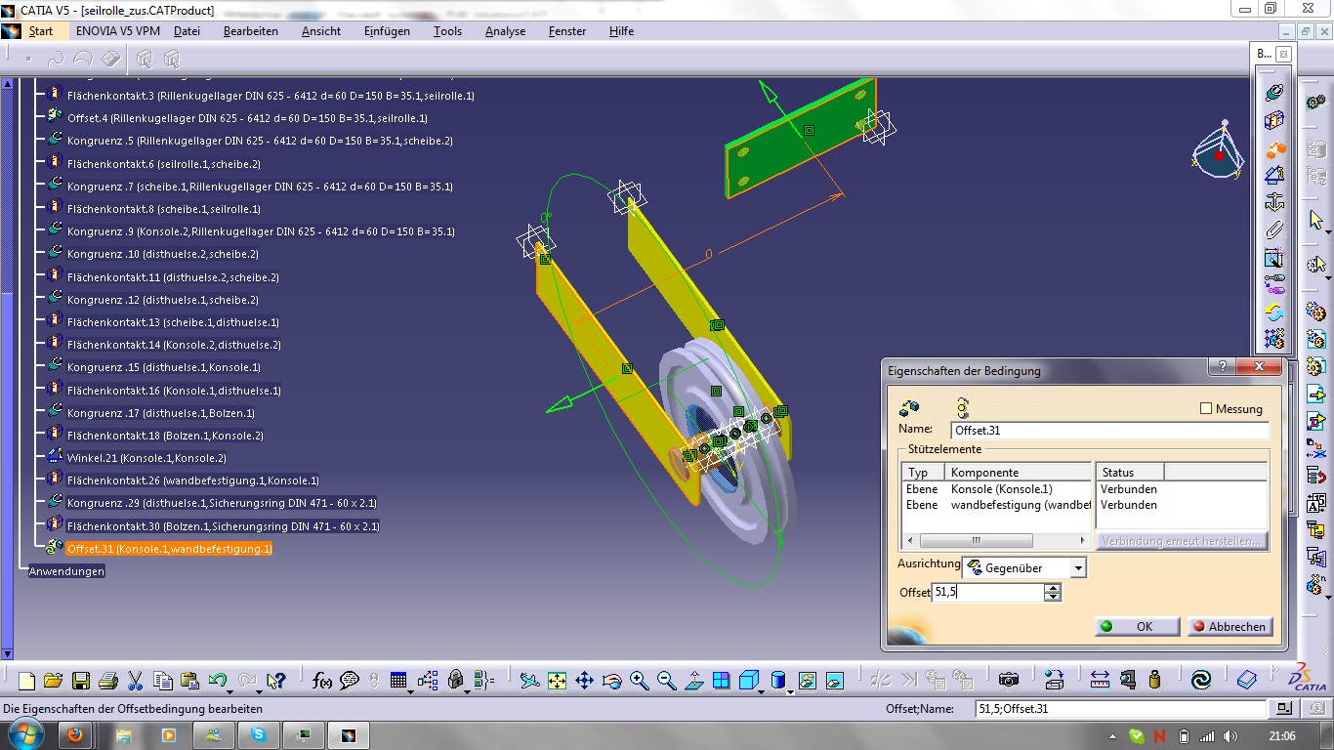
Task: Click the Paste clipboard icon
Action: click(190, 681)
